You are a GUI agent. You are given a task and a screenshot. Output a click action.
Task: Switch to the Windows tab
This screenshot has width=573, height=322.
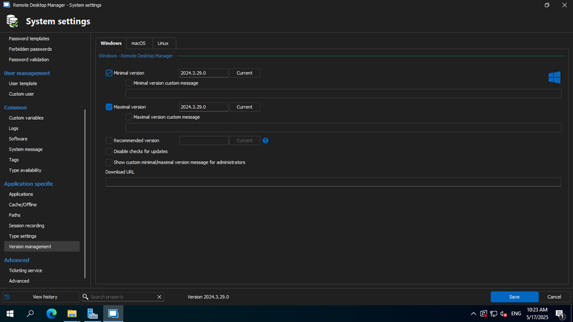pyautogui.click(x=111, y=43)
